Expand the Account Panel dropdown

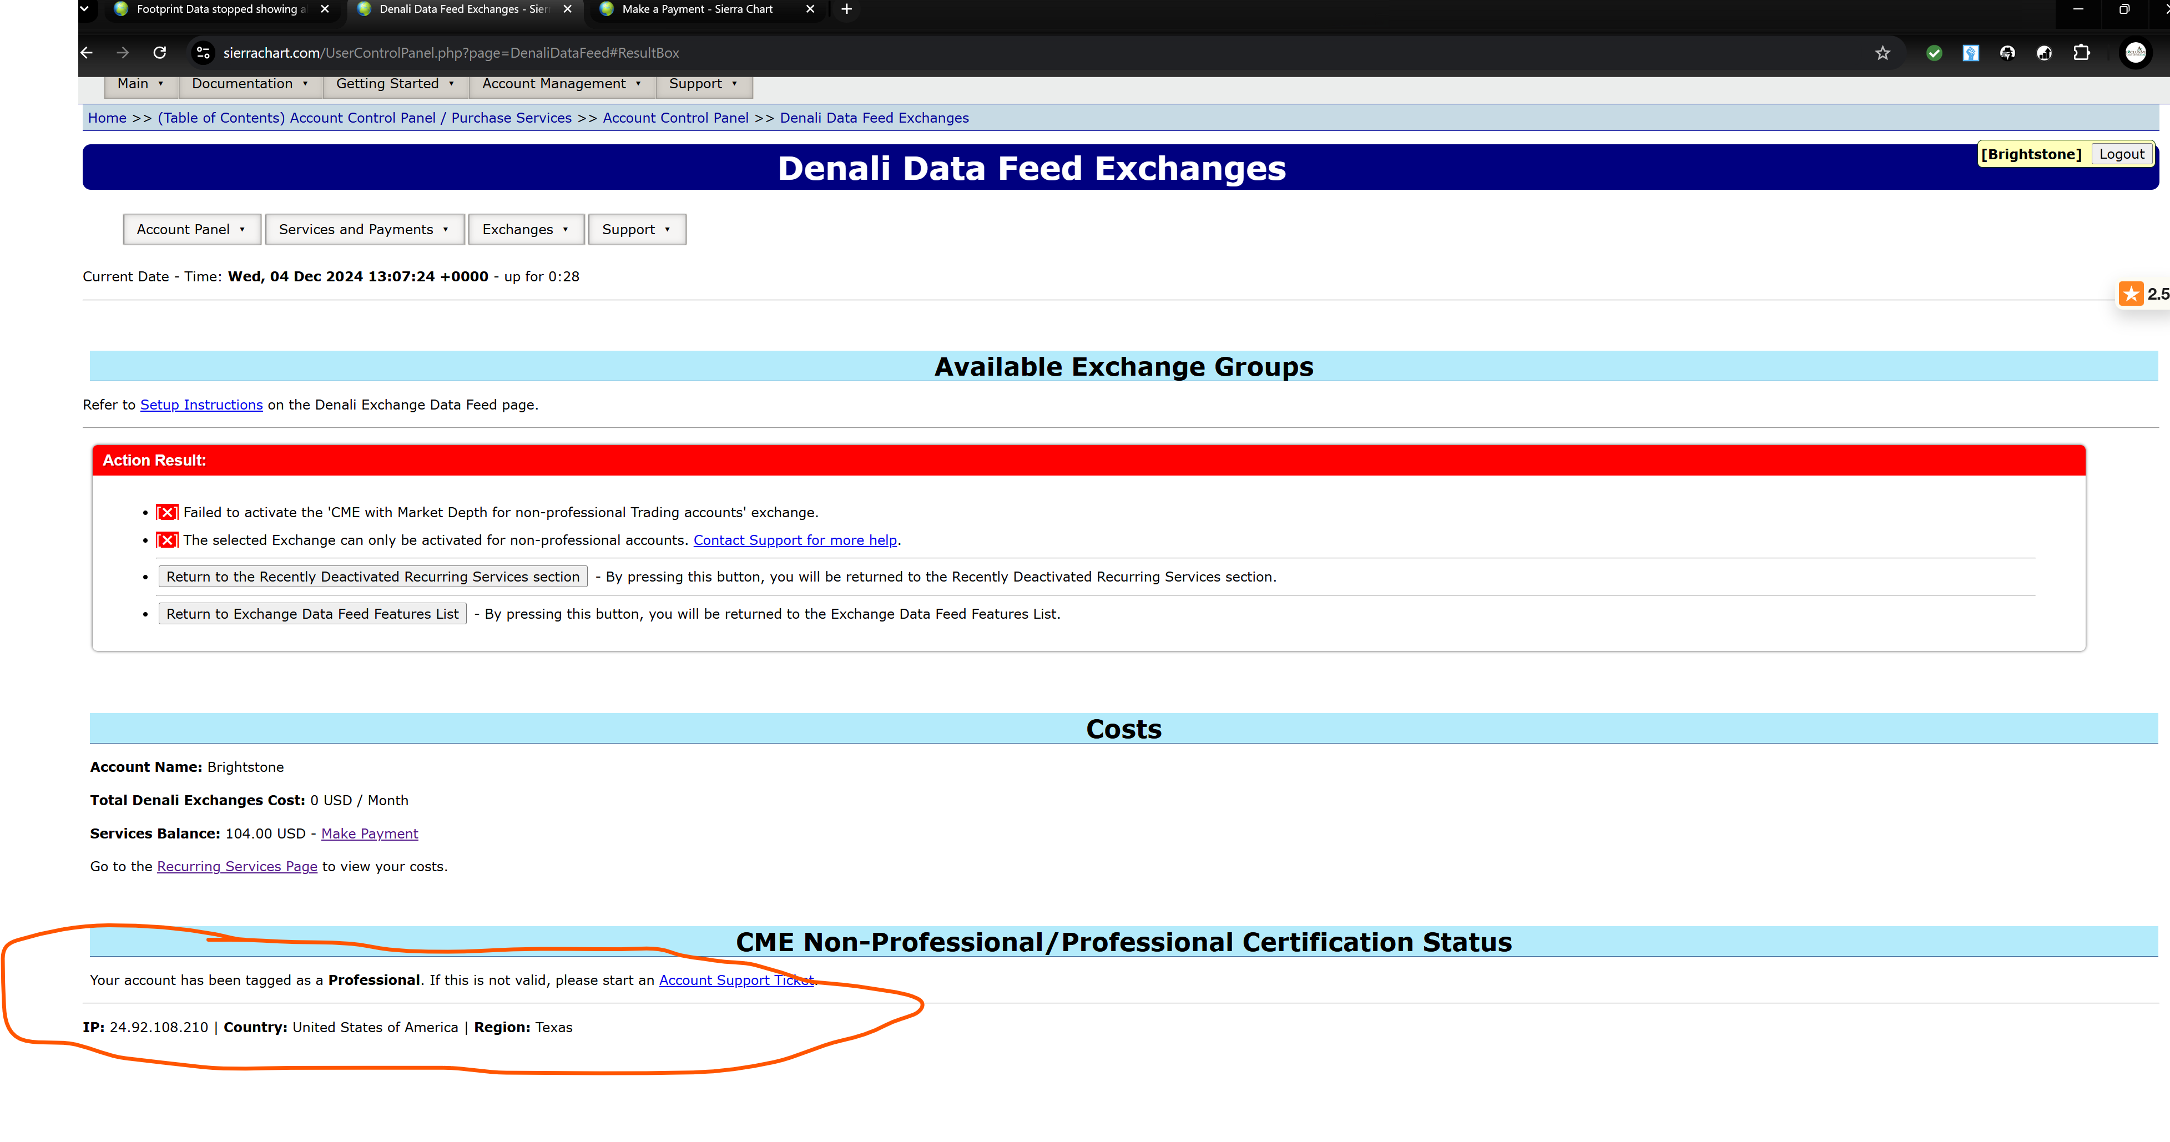coord(191,229)
